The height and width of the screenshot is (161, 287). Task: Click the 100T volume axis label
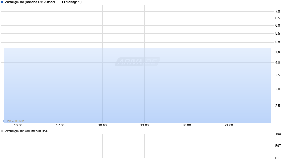(x=279, y=134)
